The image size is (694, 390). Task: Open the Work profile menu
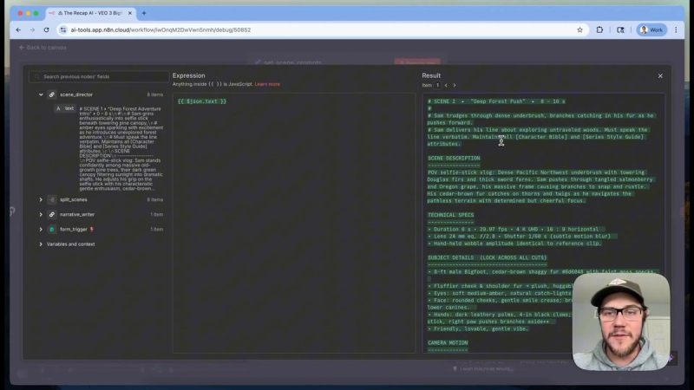[651, 29]
